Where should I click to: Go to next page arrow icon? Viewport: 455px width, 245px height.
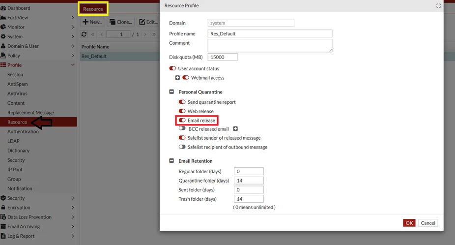145,34
